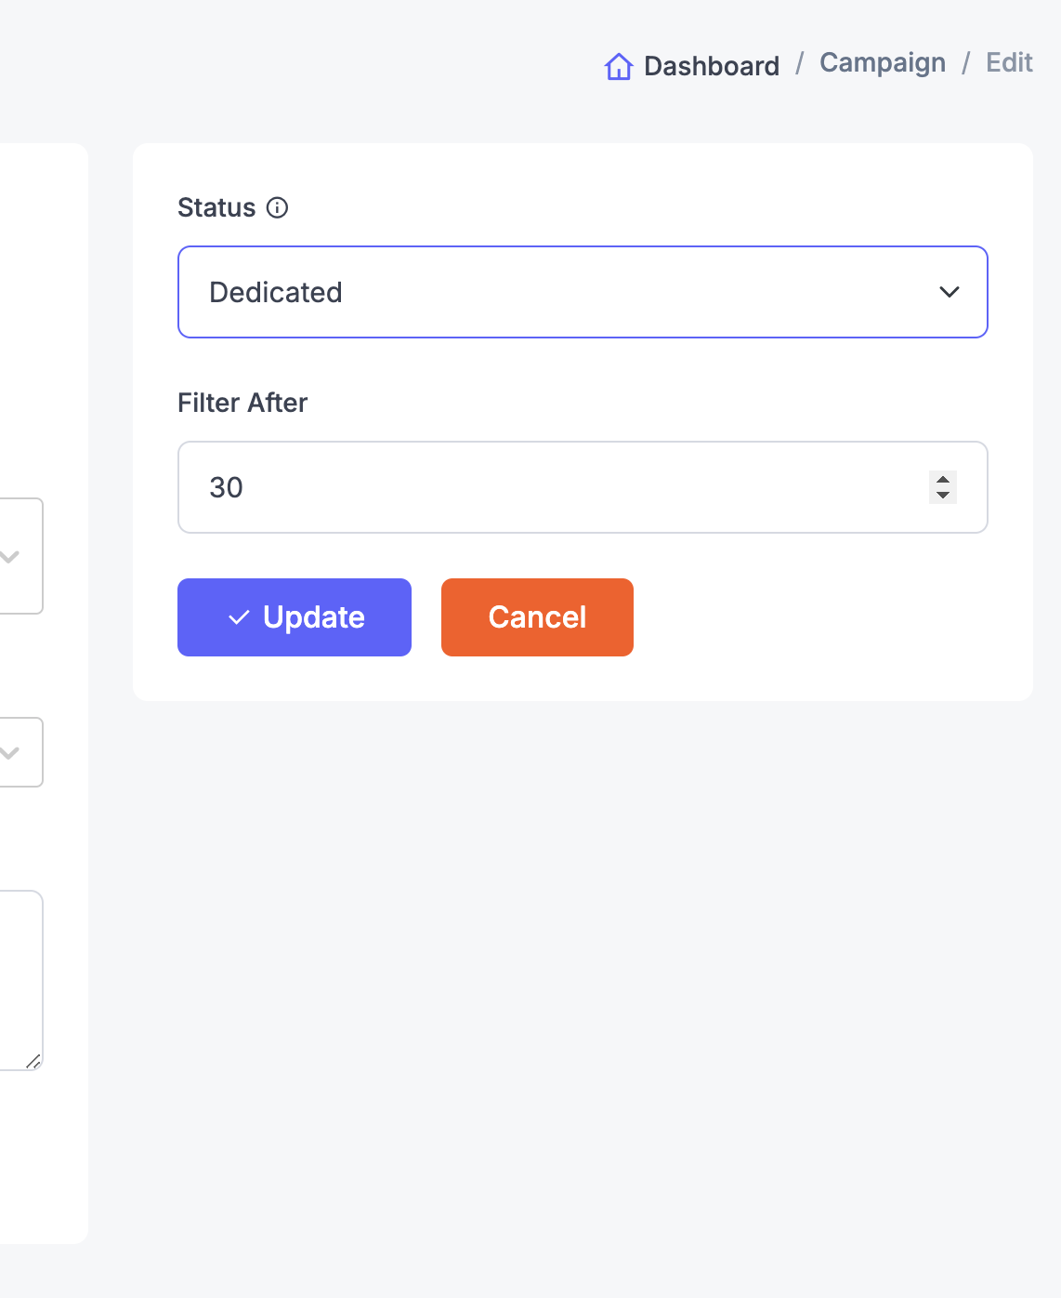Image resolution: width=1061 pixels, height=1298 pixels.
Task: Click the orange Cancel button
Action: pos(537,617)
